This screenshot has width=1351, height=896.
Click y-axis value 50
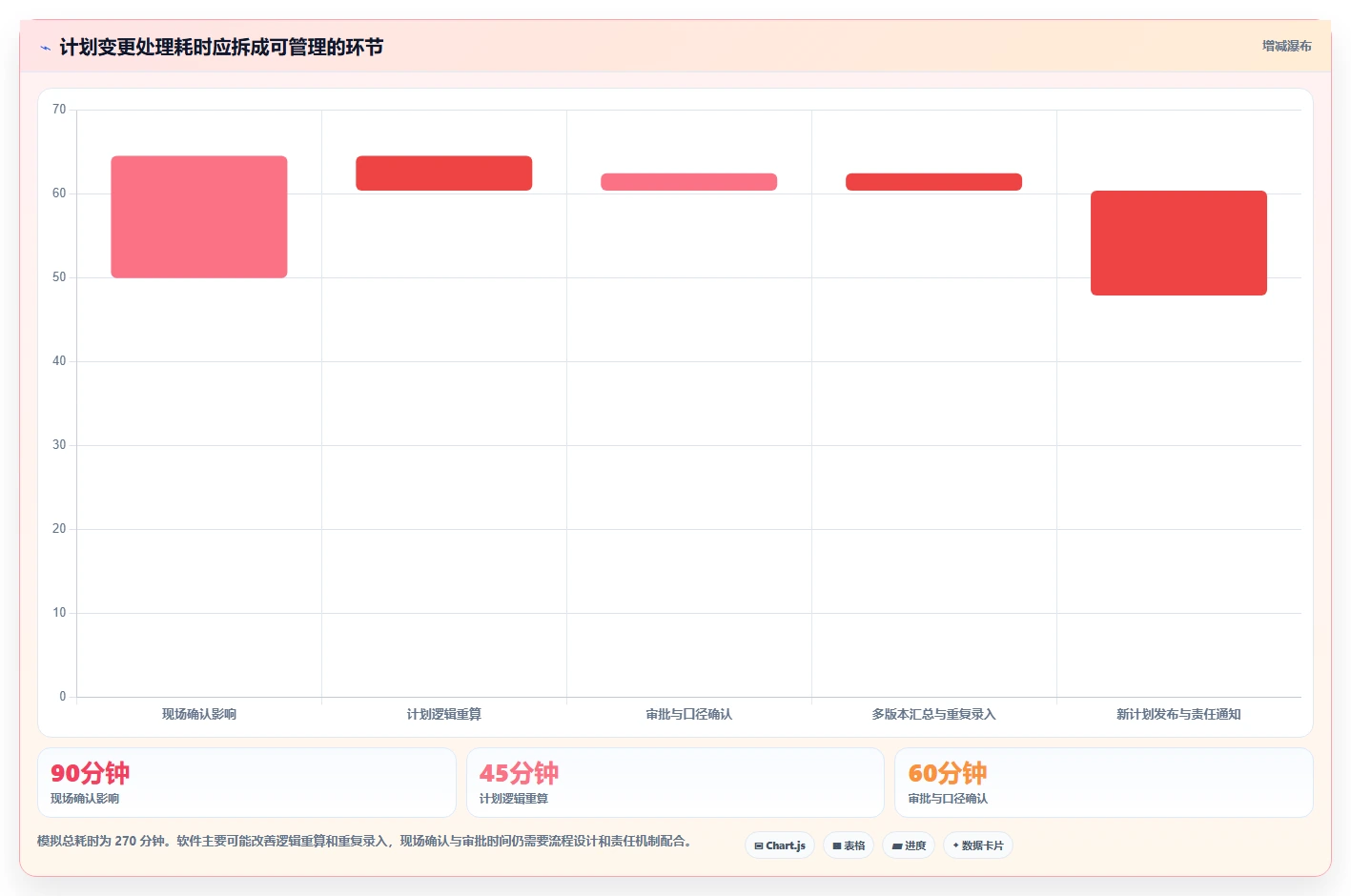[59, 277]
